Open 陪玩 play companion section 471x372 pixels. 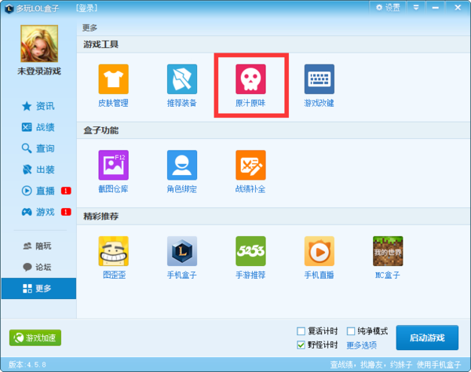coord(38,246)
